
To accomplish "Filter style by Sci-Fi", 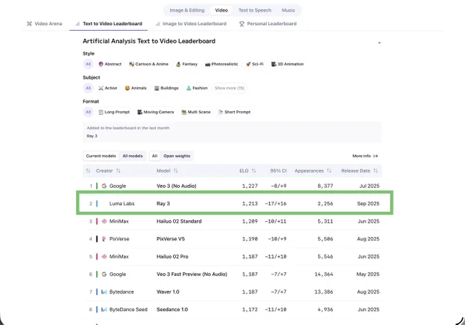I will tap(255, 64).
